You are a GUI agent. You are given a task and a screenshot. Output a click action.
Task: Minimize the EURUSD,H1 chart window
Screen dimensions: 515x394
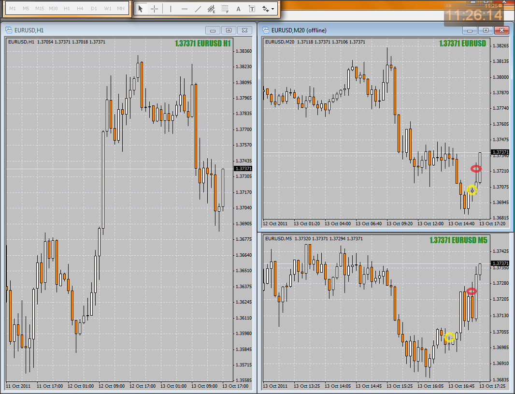coord(213,30)
